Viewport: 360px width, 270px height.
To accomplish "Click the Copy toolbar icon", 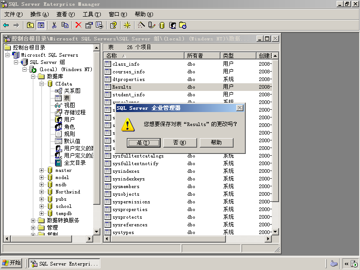I will (65, 25).
